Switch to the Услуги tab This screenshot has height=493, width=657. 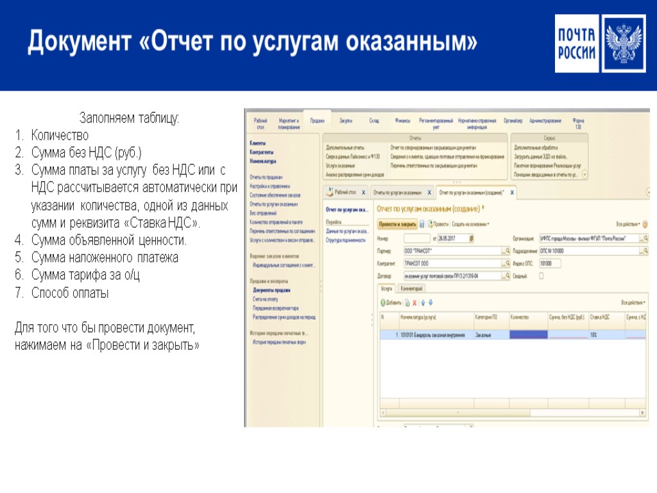tap(386, 288)
